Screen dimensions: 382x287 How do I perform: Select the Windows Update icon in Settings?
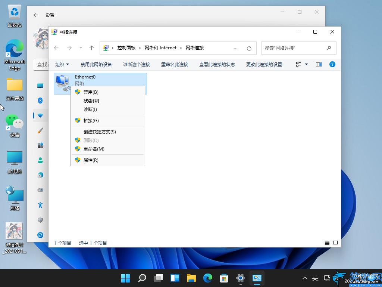tap(40, 235)
